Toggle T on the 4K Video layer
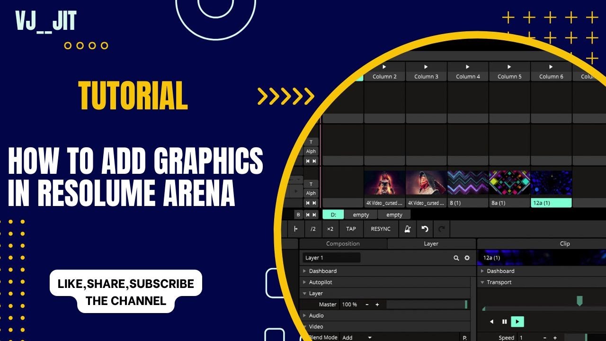The height and width of the screenshot is (341, 606). tap(311, 184)
